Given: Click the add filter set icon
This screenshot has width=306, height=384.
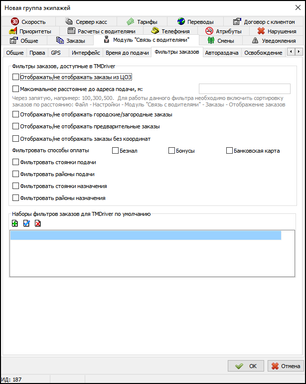Looking at the screenshot, I should pyautogui.click(x=15, y=224).
